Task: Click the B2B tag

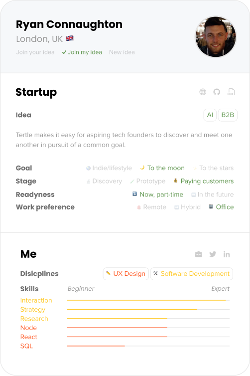Action: [228, 115]
